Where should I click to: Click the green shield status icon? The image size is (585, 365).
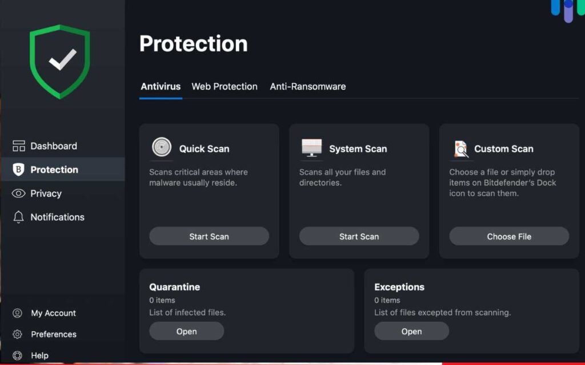[59, 62]
